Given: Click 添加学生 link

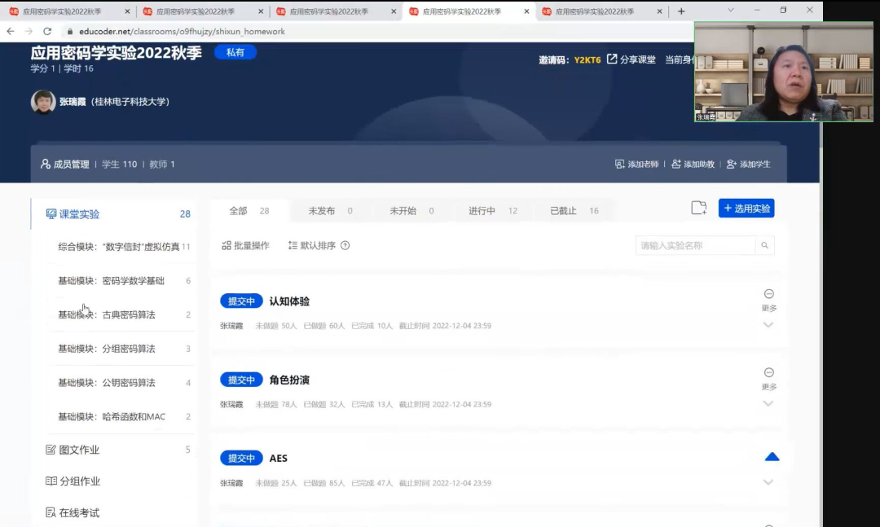Looking at the screenshot, I should 748,164.
